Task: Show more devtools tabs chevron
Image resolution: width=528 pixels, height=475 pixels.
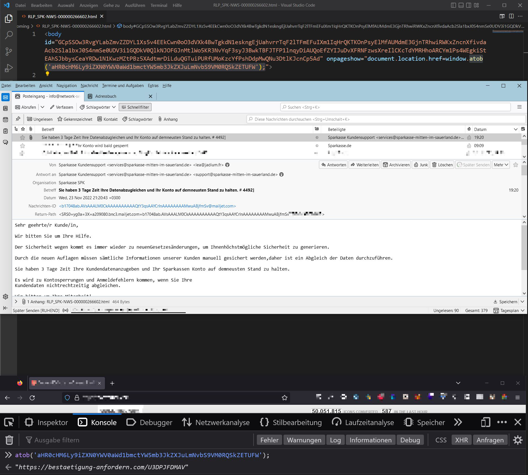Action: 458,422
